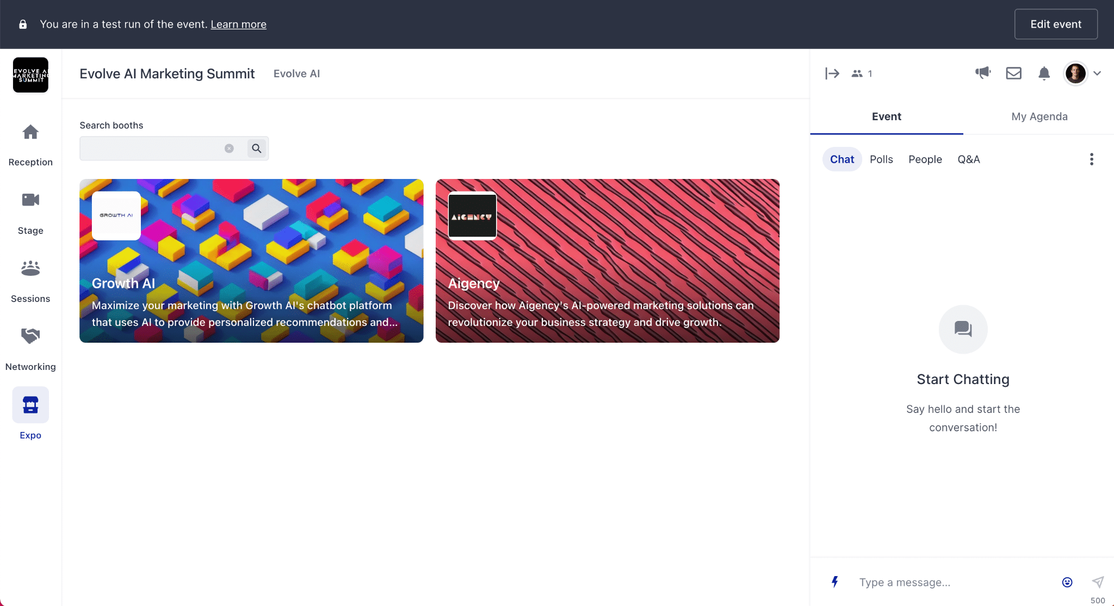Screen dimensions: 1114x606
Task: Collapse the right side panel arrow
Action: coord(832,73)
